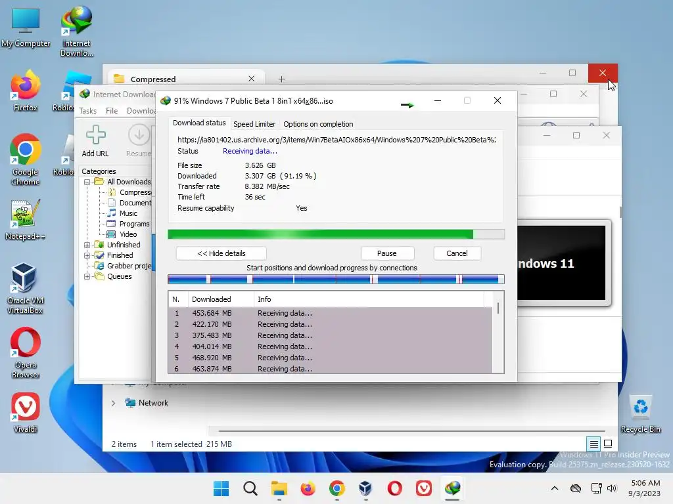
Task: Click the green overall download progress bar
Action: pos(336,234)
